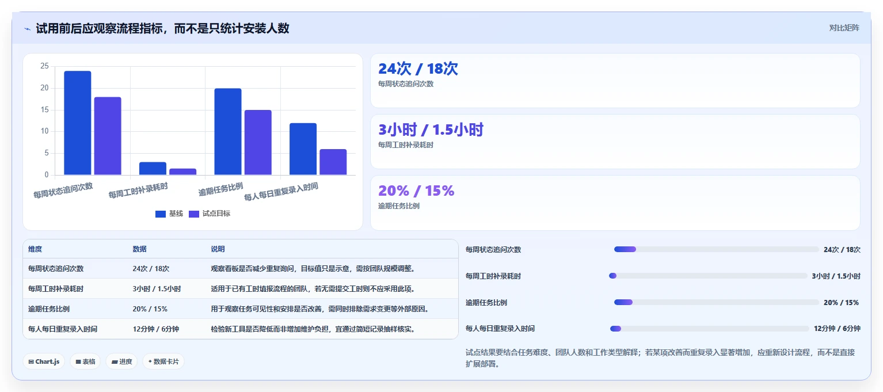The width and height of the screenshot is (883, 392).
Task: Click the 试点目标 bar for 逾期任务比例
Action: 258,142
